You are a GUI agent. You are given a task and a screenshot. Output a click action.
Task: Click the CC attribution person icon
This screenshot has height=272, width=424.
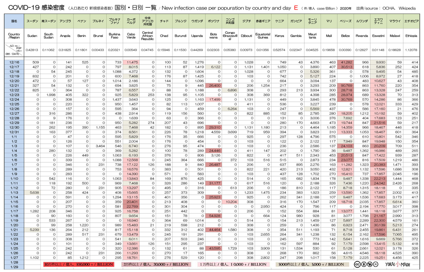click(x=363, y=264)
